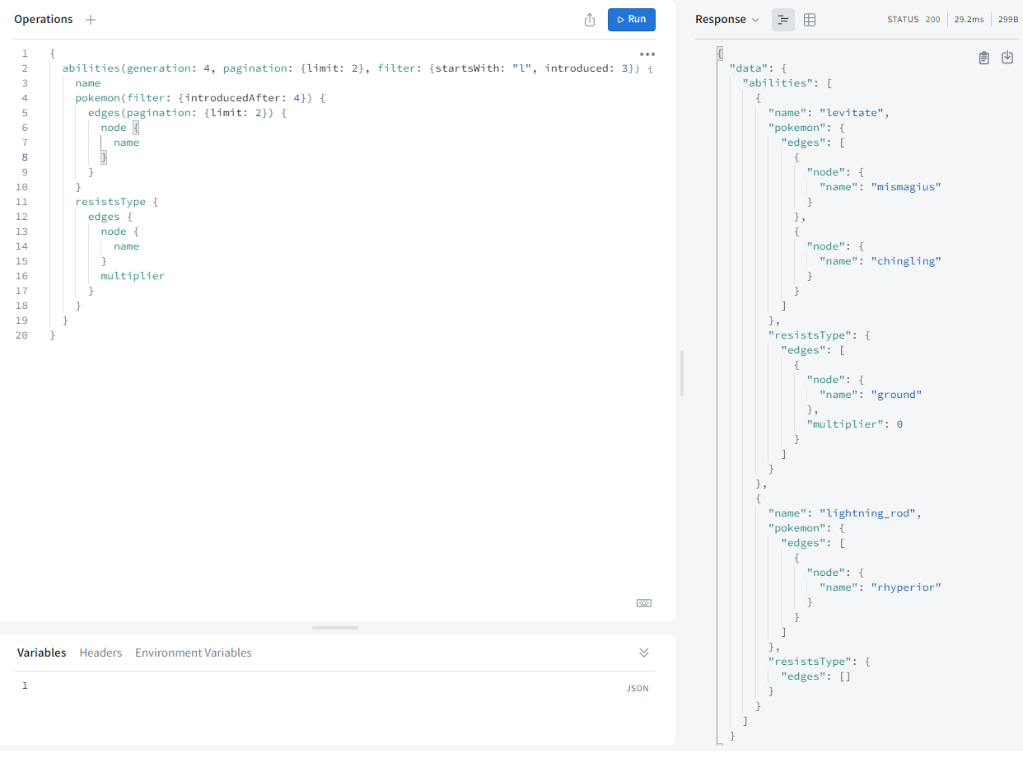The height and width of the screenshot is (758, 1023).
Task: Open the Response dropdown
Action: pyautogui.click(x=727, y=20)
